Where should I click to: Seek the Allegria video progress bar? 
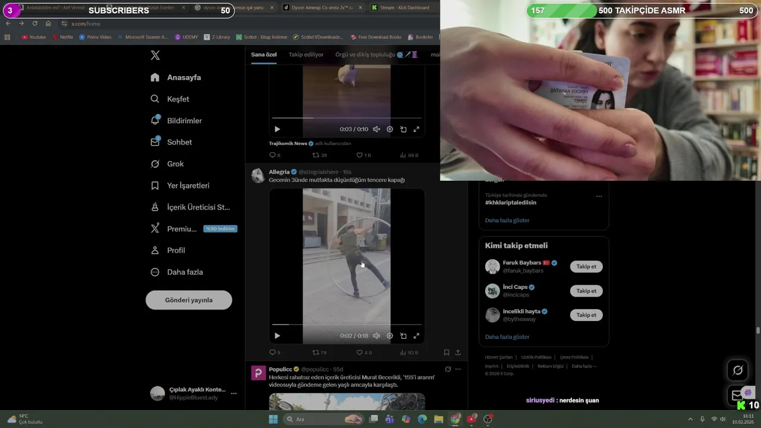click(x=347, y=325)
